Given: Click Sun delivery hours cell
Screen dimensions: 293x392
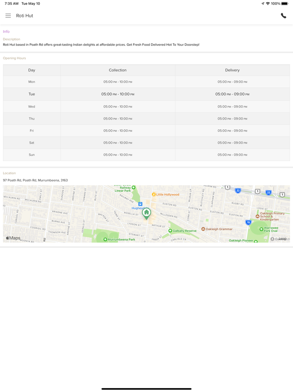Looking at the screenshot, I should click(232, 155).
